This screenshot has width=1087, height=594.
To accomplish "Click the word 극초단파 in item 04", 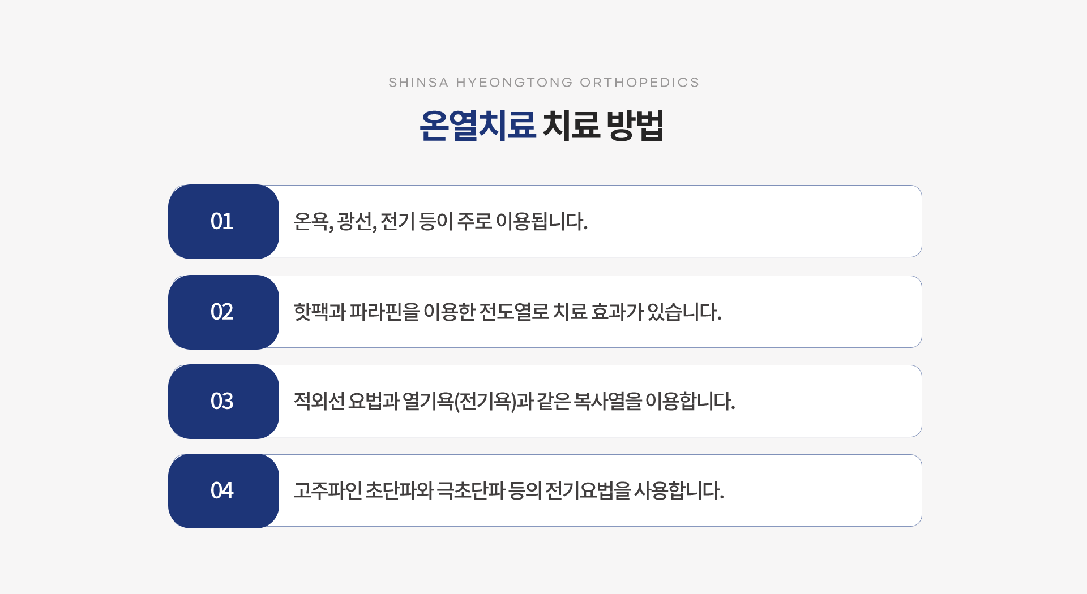I will pos(470,490).
